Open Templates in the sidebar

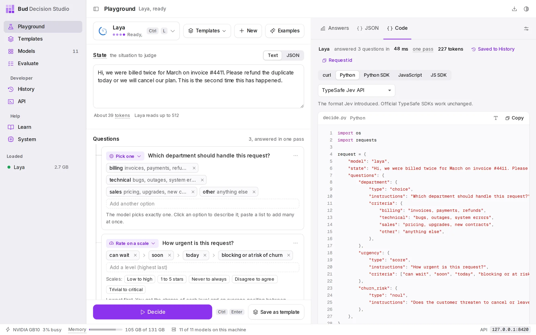[43, 39]
